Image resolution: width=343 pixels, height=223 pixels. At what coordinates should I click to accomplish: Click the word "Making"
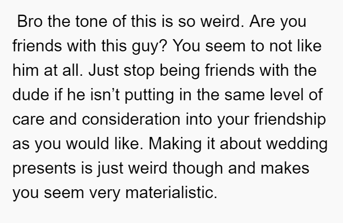click(x=175, y=144)
